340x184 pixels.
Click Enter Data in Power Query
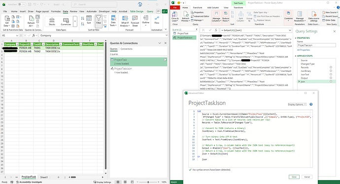(x=329, y=20)
